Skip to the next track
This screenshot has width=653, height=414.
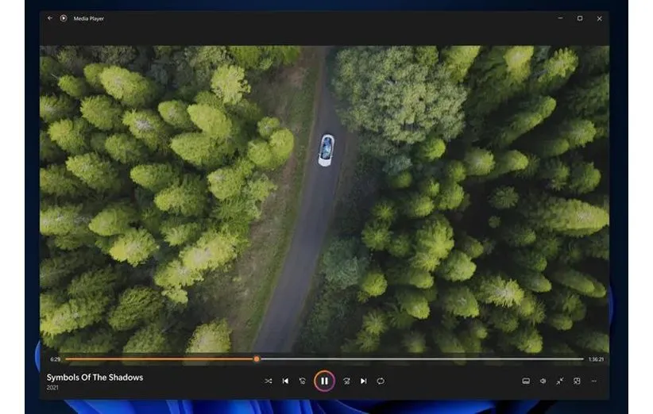pyautogui.click(x=363, y=381)
